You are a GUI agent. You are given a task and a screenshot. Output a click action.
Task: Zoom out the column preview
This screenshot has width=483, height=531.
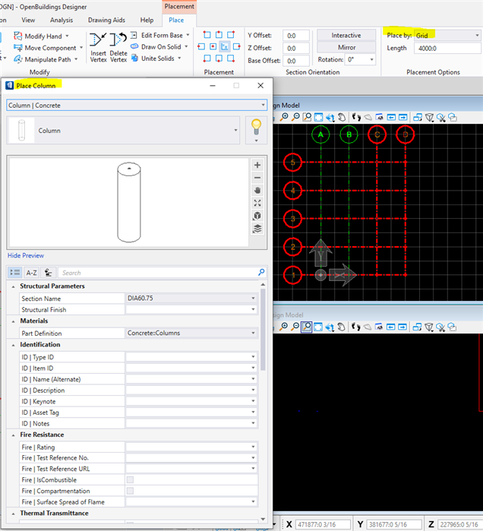click(x=257, y=178)
